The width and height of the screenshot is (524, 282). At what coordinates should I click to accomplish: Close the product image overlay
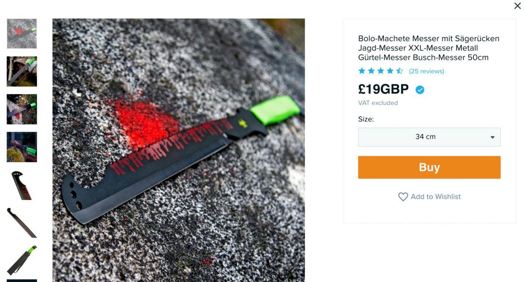click(x=517, y=6)
